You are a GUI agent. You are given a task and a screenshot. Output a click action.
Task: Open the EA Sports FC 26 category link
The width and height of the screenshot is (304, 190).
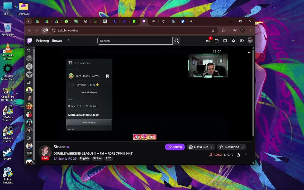[x=65, y=158]
